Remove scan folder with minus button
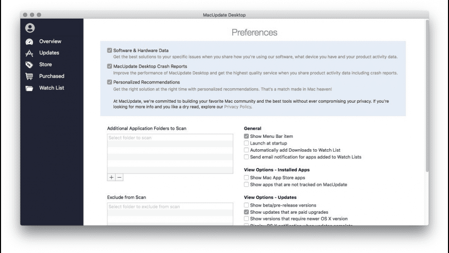Viewport: 449px width, 253px height. pos(119,177)
